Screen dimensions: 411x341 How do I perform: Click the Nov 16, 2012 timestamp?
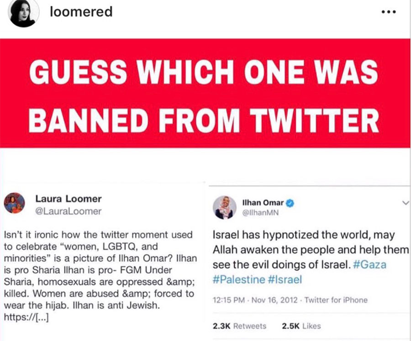click(x=274, y=300)
